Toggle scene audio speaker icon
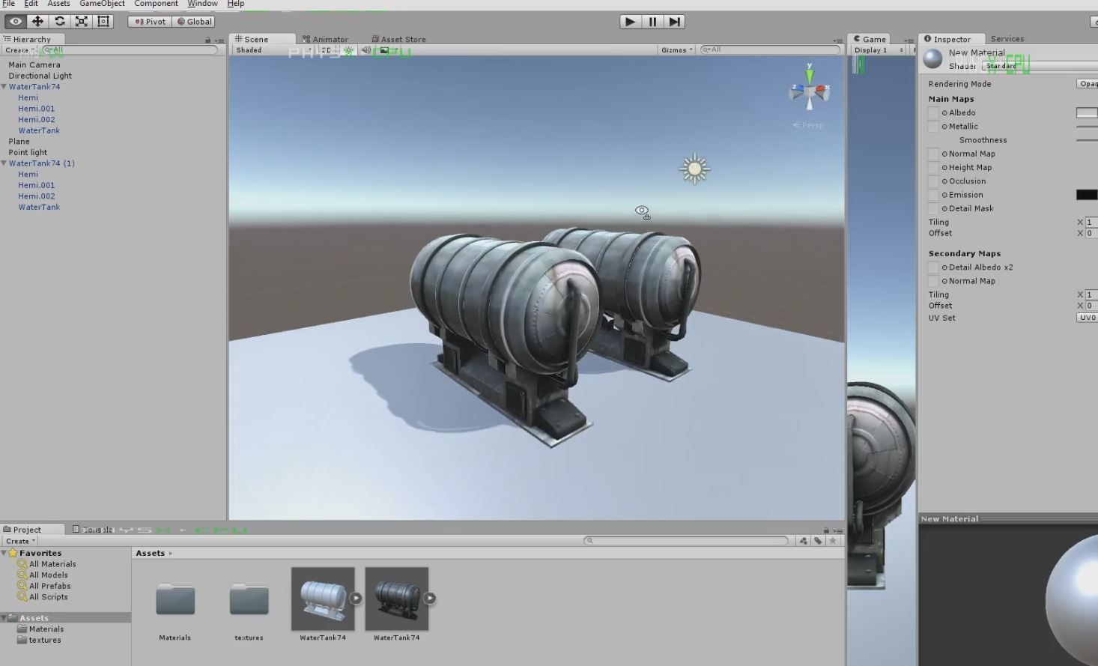Viewport: 1098px width, 666px height. point(366,50)
